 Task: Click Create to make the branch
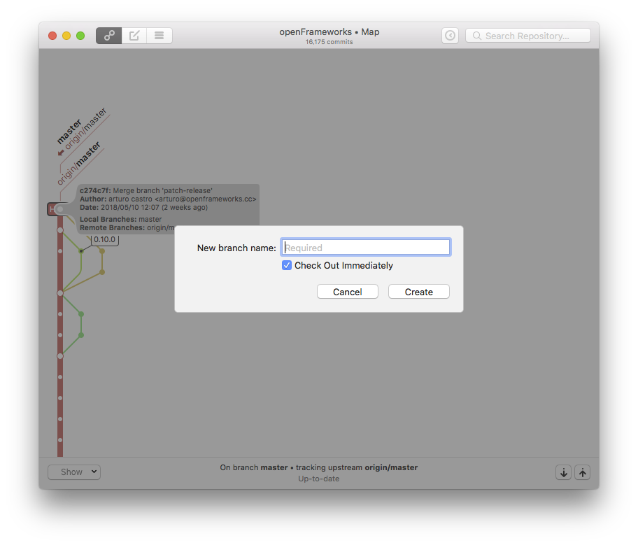[418, 292]
